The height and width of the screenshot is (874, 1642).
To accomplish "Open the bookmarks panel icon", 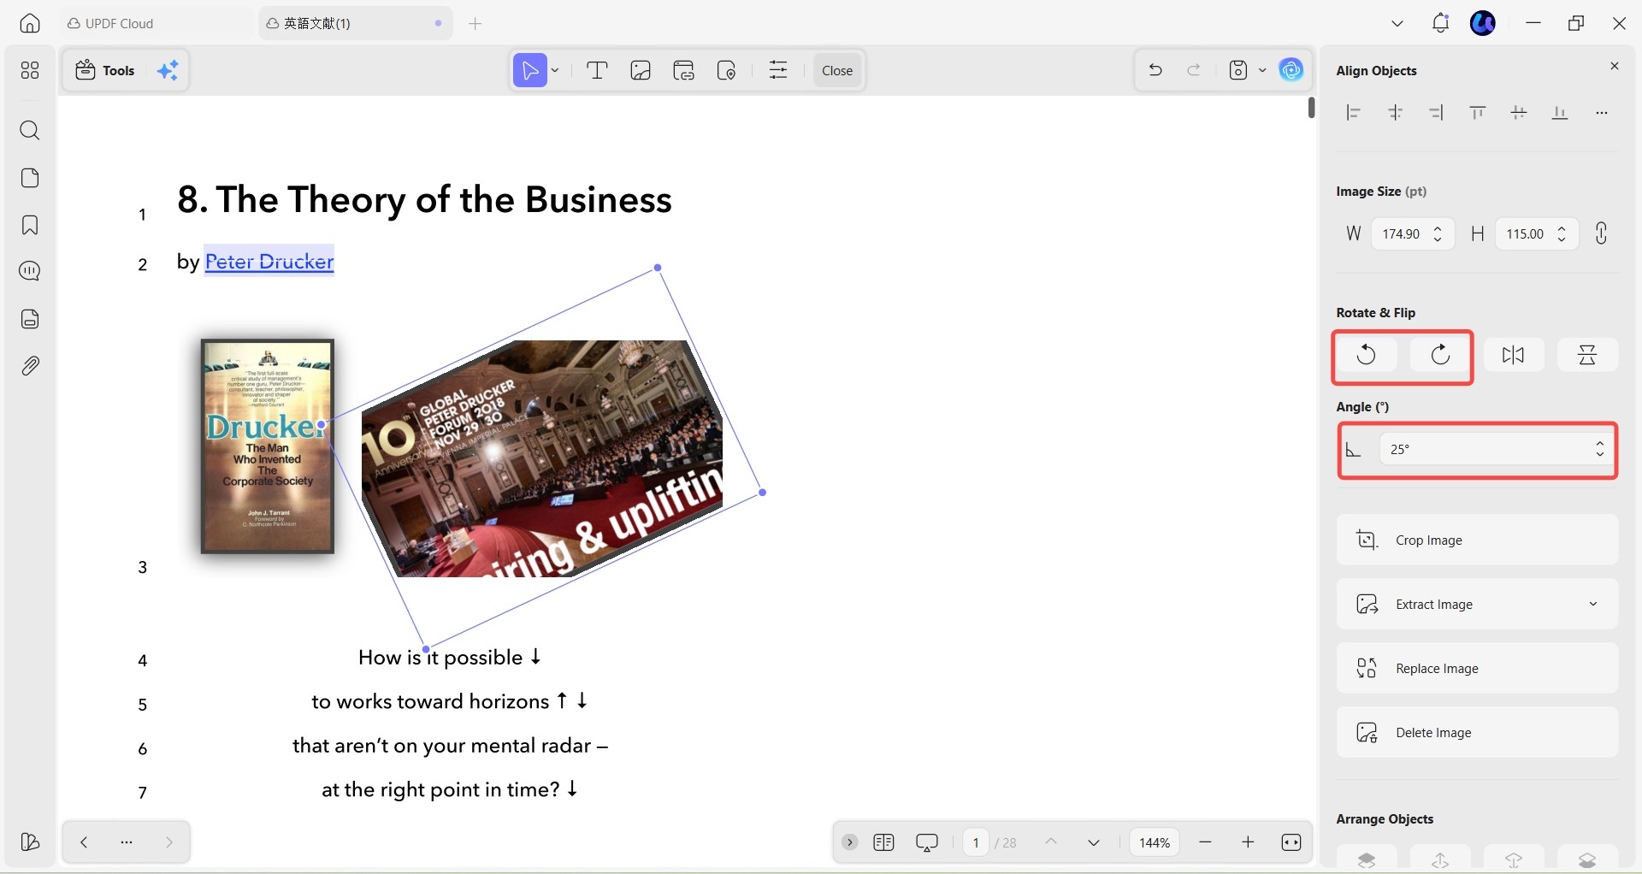I will click(30, 225).
